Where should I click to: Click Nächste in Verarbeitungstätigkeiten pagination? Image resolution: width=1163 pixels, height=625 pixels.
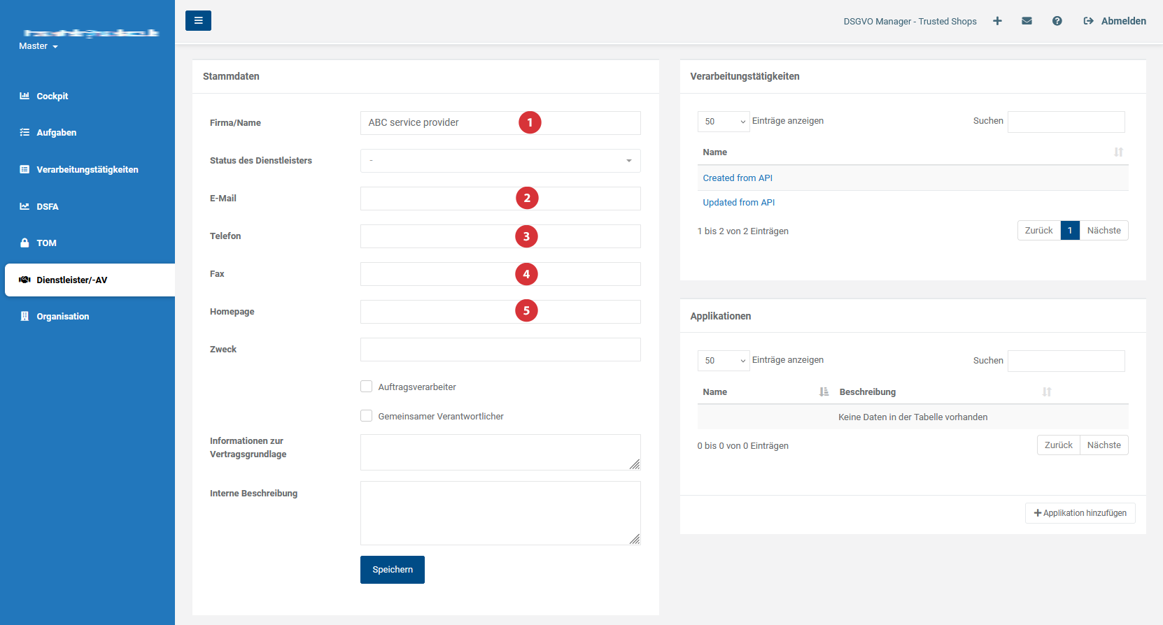tap(1104, 231)
